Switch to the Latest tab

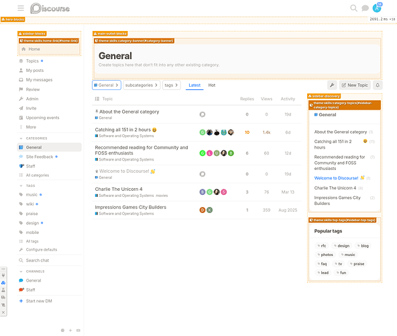click(x=194, y=85)
